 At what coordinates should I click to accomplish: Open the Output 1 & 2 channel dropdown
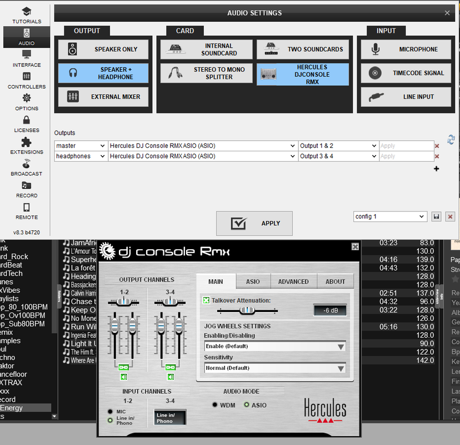pos(338,146)
